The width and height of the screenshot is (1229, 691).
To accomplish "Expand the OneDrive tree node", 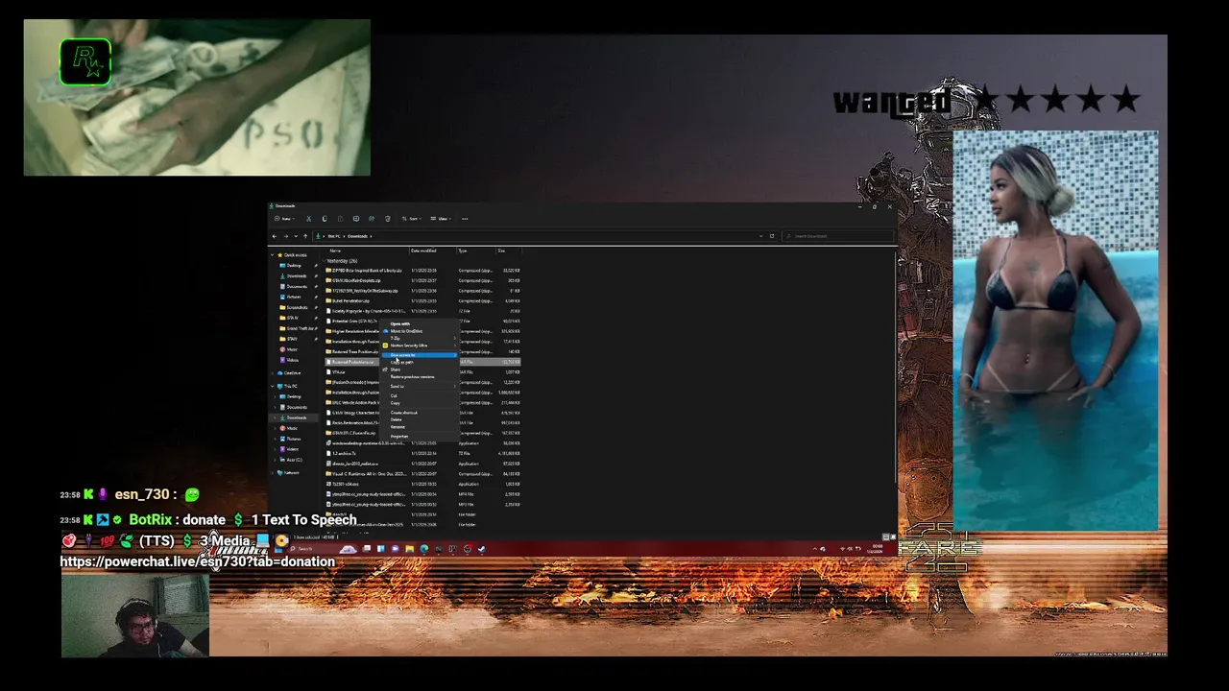I will pos(273,373).
